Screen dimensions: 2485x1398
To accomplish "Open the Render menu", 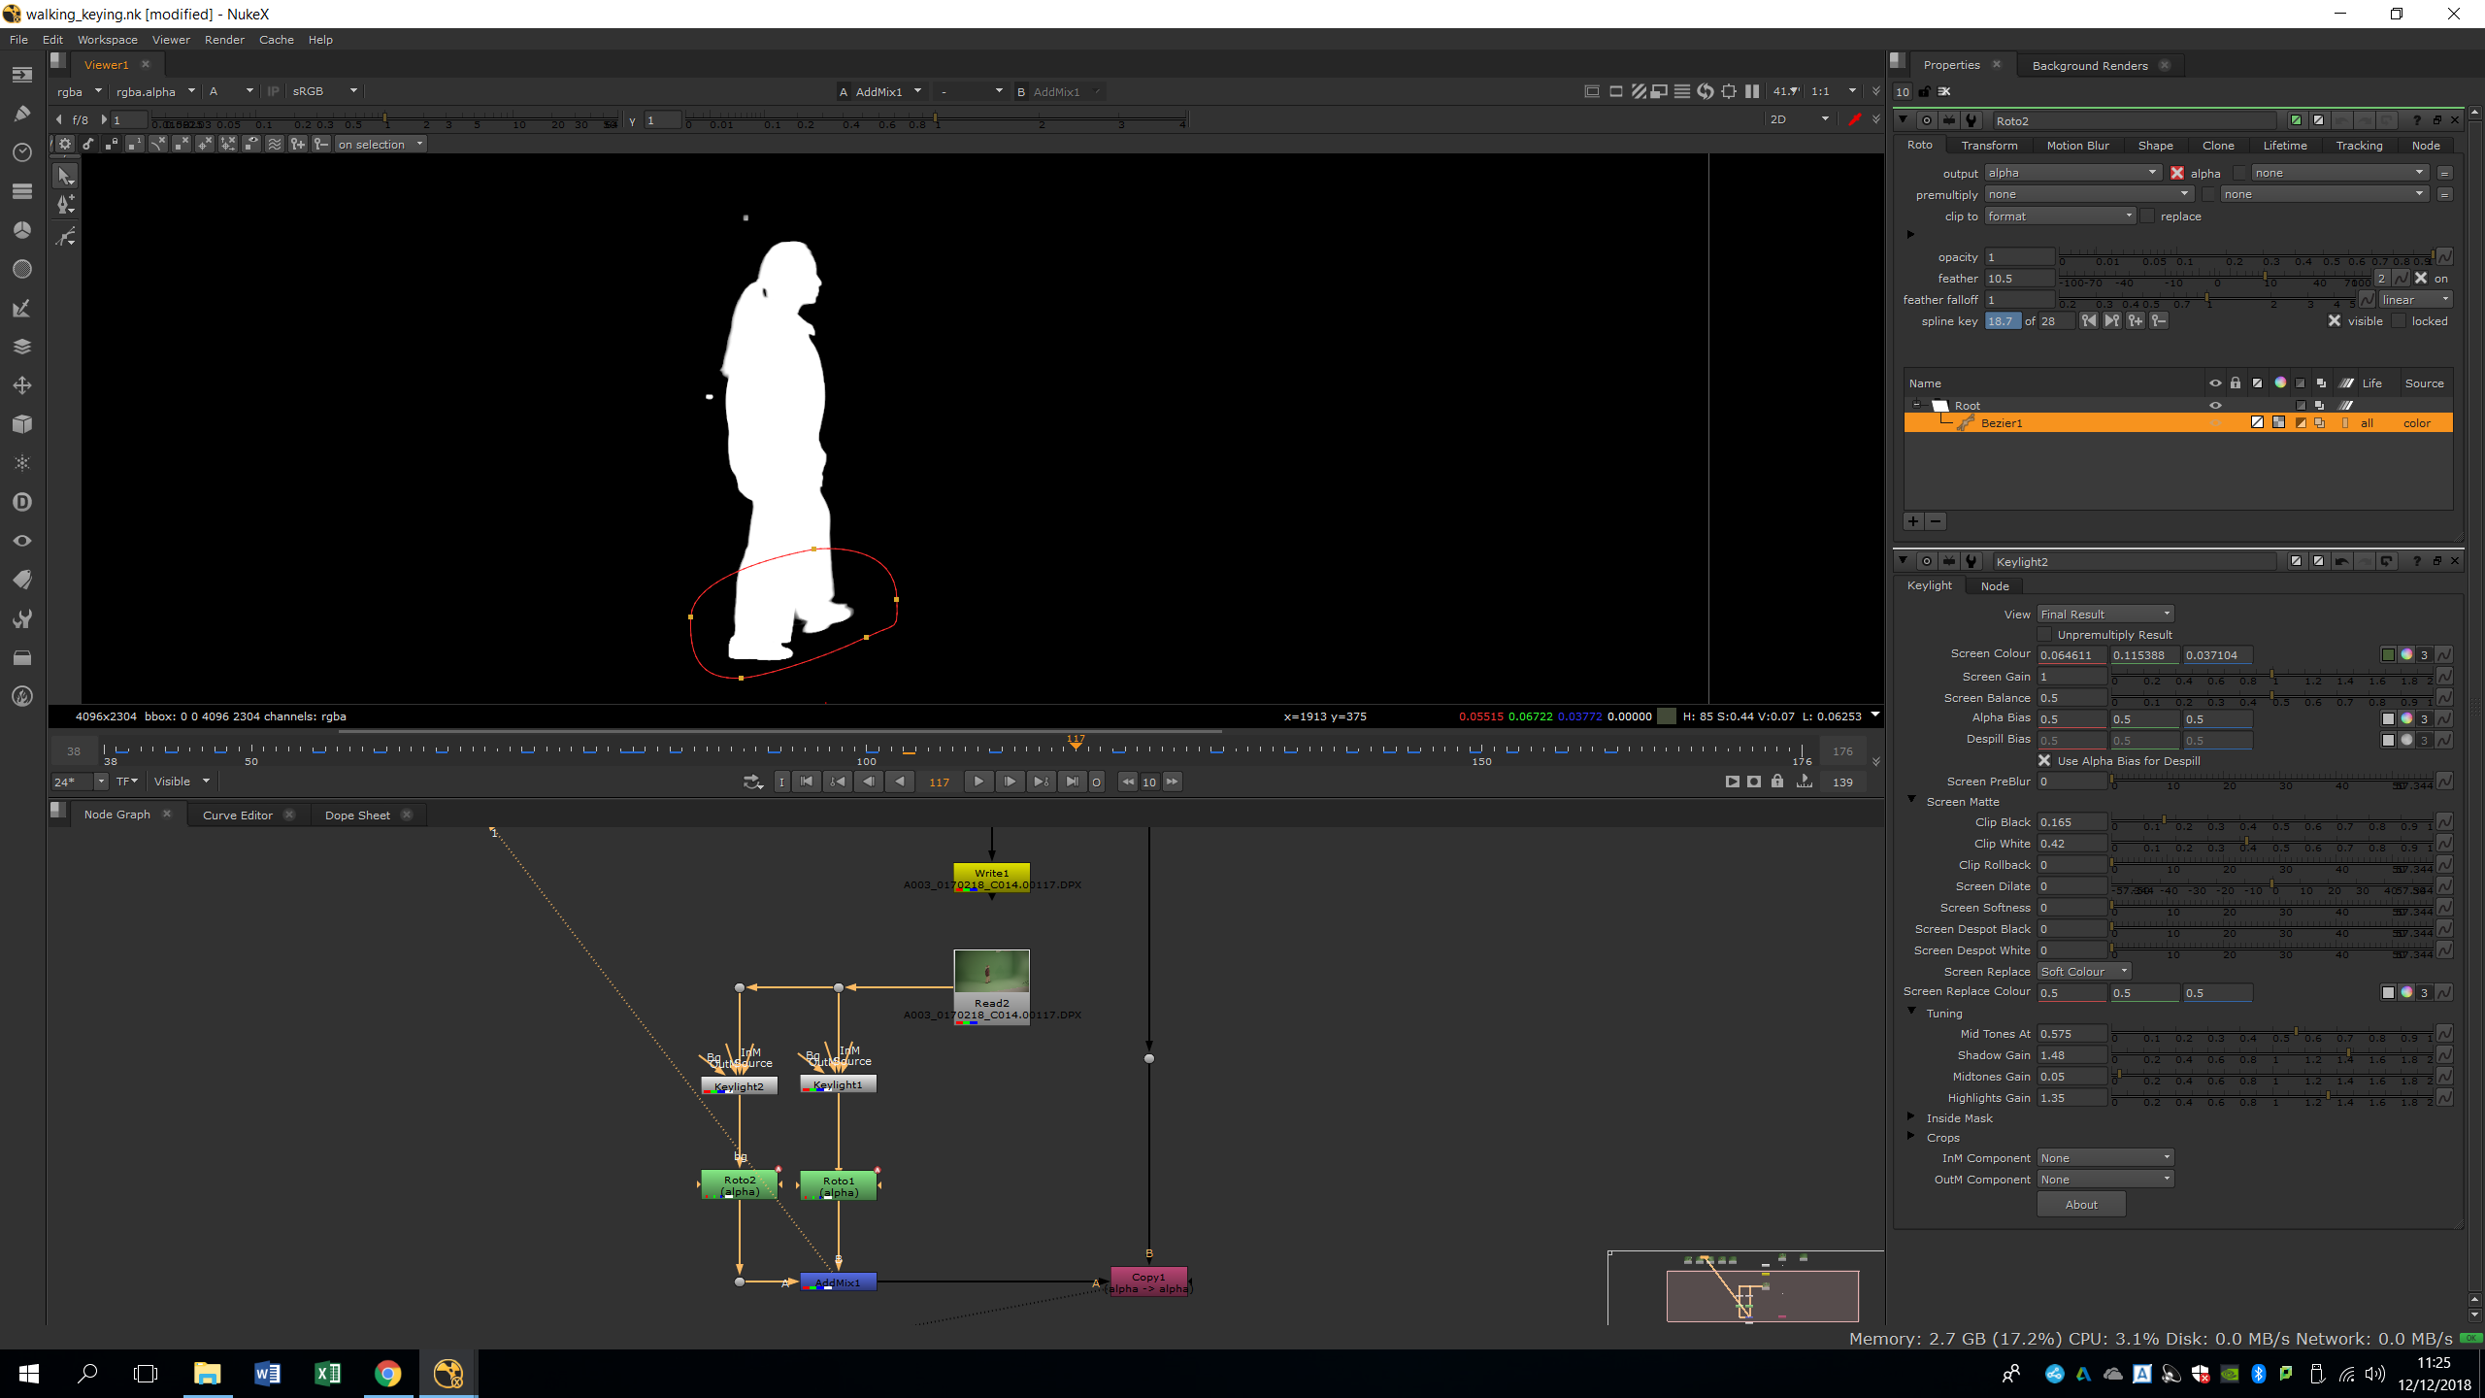I will (224, 40).
